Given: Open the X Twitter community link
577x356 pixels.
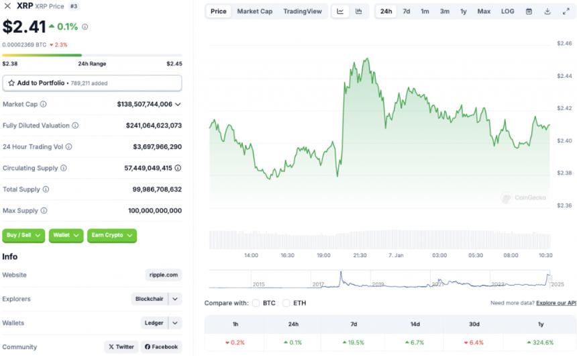Looking at the screenshot, I should [121, 347].
